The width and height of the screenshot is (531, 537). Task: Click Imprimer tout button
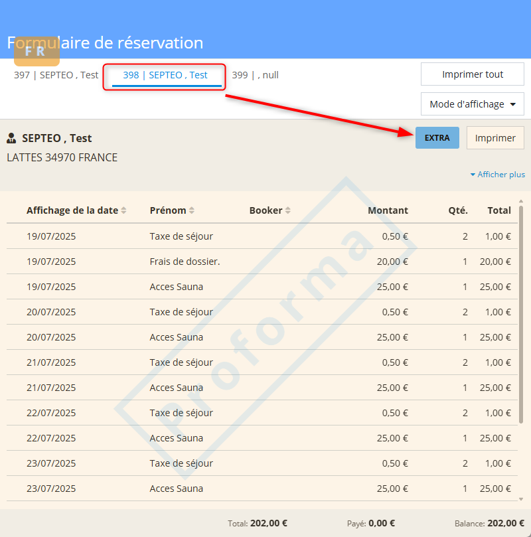(472, 74)
